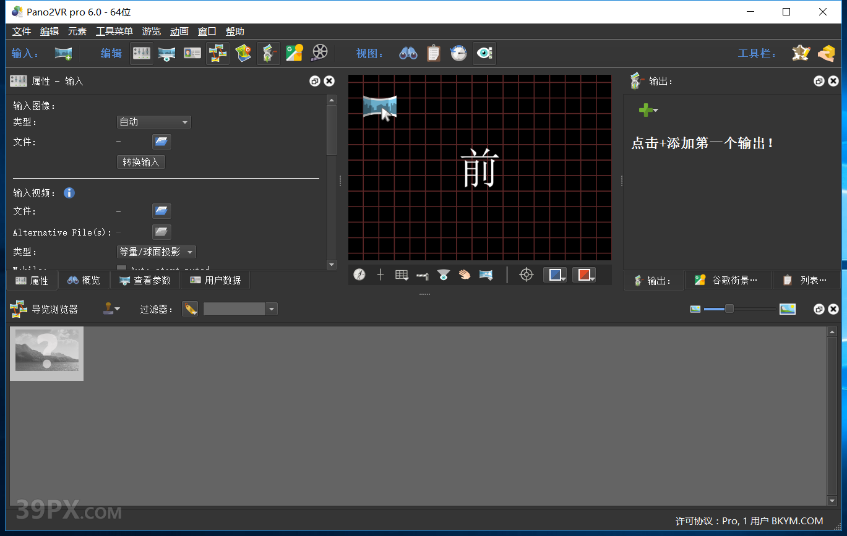
Task: Expand the 等量/球面投影 projection dropdown
Action: coord(157,252)
